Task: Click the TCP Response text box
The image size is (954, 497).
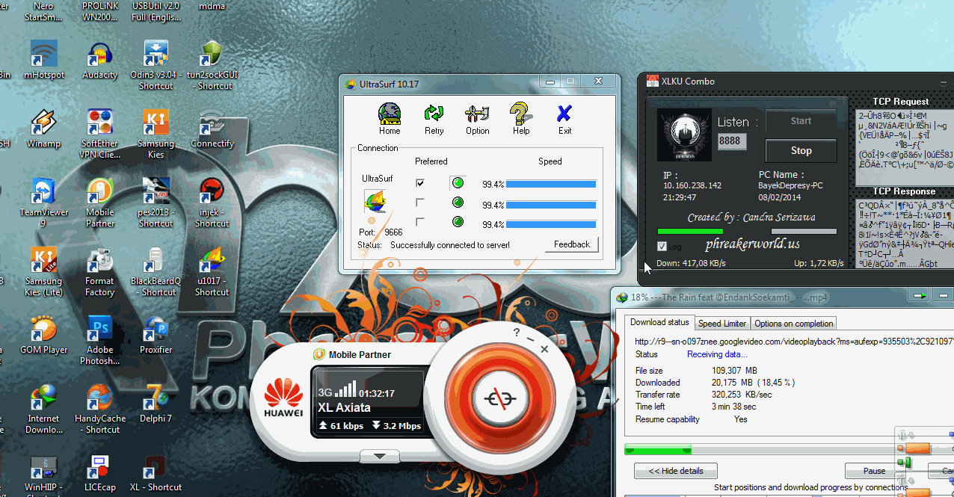Action: [904, 235]
